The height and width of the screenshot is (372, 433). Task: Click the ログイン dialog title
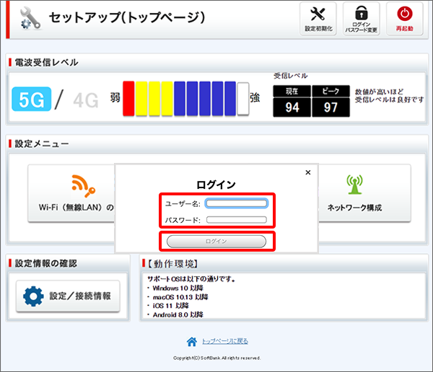(x=216, y=185)
